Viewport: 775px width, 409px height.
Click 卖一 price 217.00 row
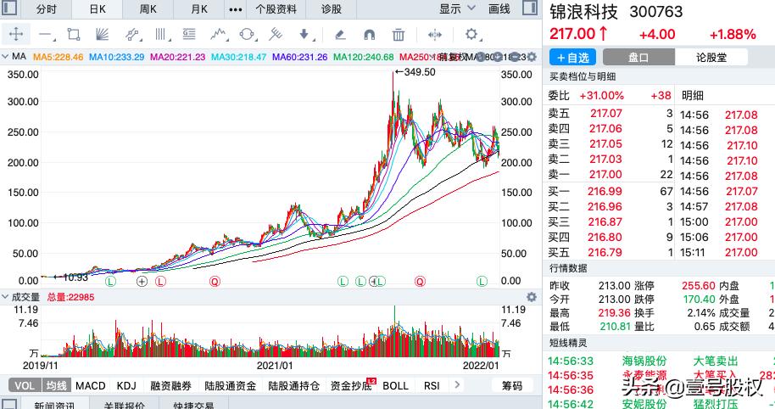click(610, 174)
